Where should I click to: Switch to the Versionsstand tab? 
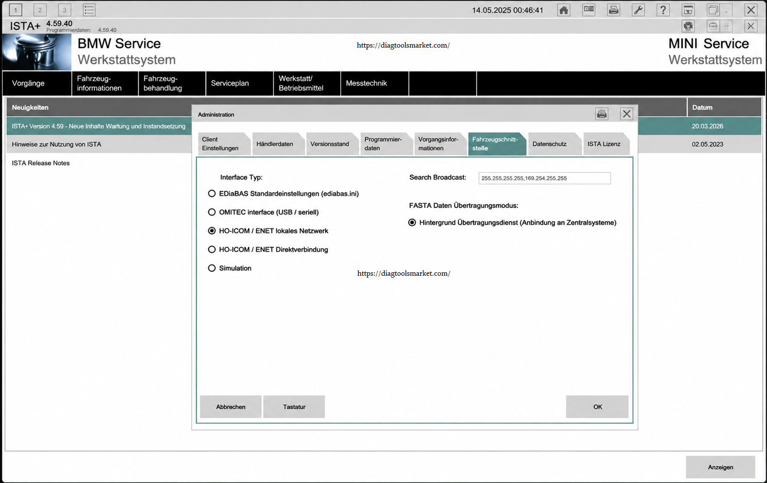coord(333,144)
